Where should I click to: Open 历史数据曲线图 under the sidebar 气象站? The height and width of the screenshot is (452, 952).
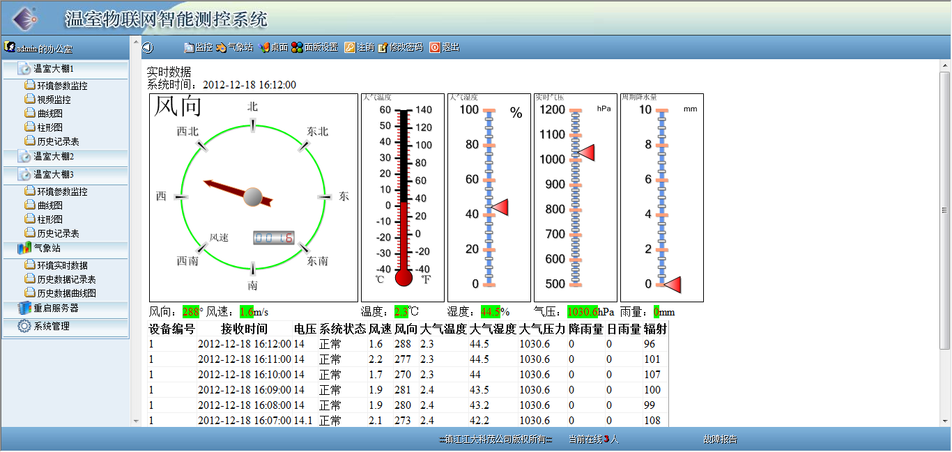pyautogui.click(x=66, y=293)
